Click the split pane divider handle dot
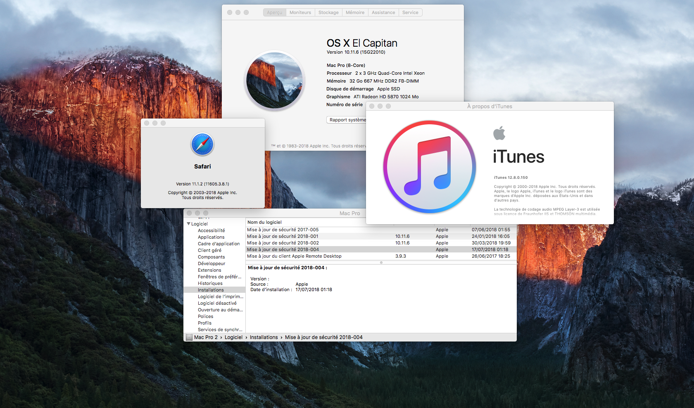694x408 pixels. pyautogui.click(x=381, y=263)
